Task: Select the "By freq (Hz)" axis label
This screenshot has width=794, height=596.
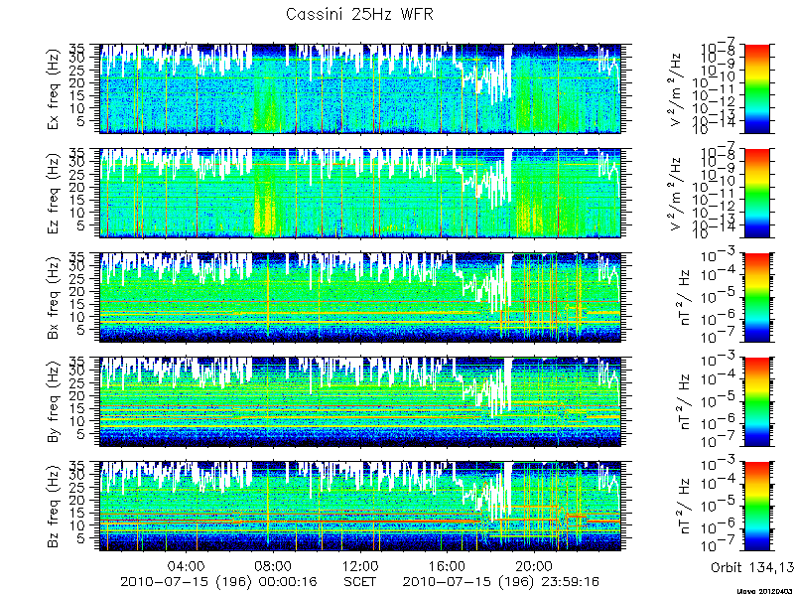Action: point(54,402)
